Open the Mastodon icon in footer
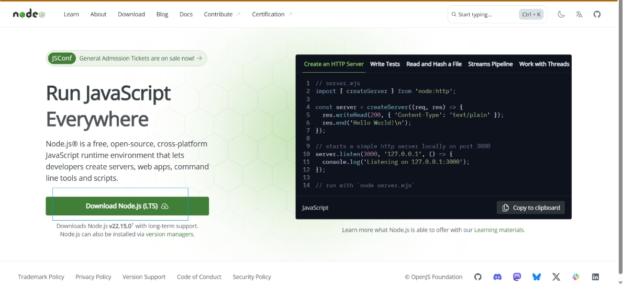 (x=517, y=277)
